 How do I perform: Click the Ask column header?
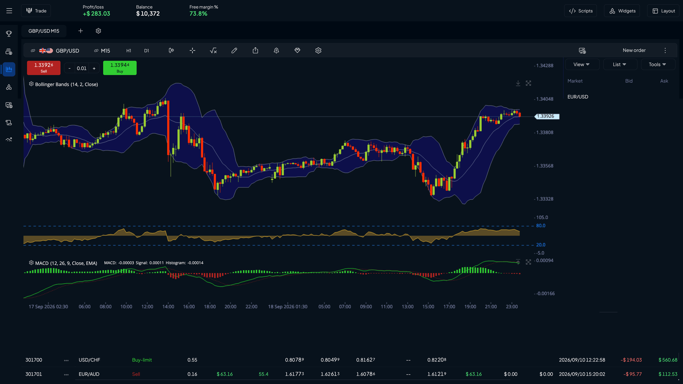pyautogui.click(x=664, y=81)
